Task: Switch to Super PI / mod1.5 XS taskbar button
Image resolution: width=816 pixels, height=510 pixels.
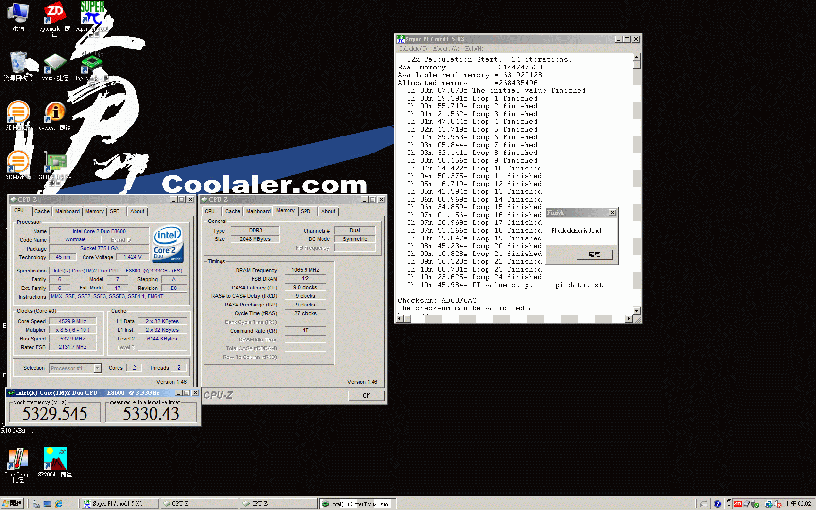Action: (119, 504)
